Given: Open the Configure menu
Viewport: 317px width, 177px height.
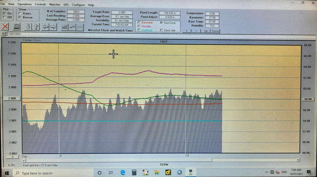Looking at the screenshot, I should (x=78, y=5).
